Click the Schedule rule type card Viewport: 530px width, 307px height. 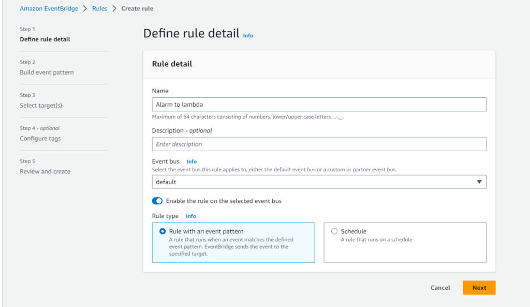[405, 242]
